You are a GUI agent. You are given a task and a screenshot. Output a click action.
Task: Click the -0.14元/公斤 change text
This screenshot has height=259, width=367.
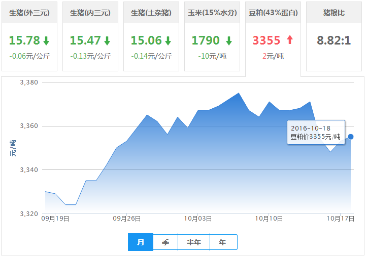[151, 56]
